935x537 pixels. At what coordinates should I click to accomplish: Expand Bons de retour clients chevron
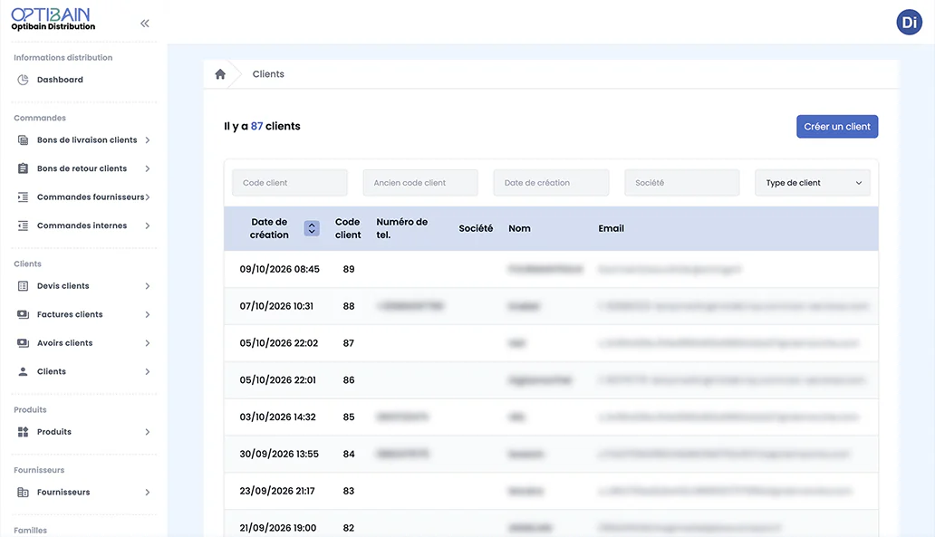click(x=148, y=168)
